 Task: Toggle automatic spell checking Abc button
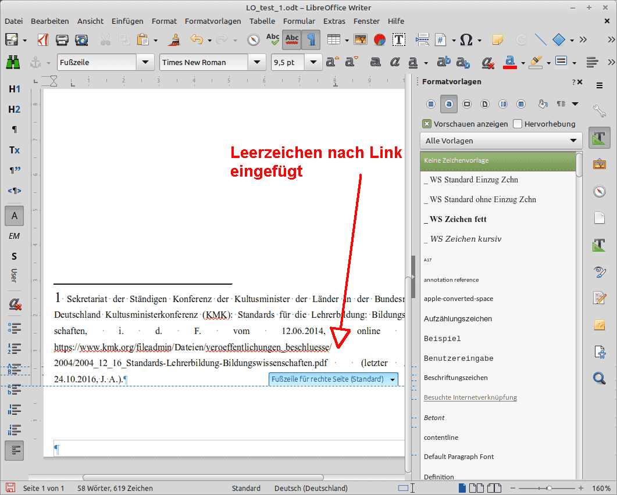pos(292,40)
